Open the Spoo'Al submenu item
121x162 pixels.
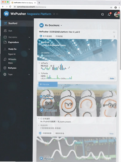12,54
